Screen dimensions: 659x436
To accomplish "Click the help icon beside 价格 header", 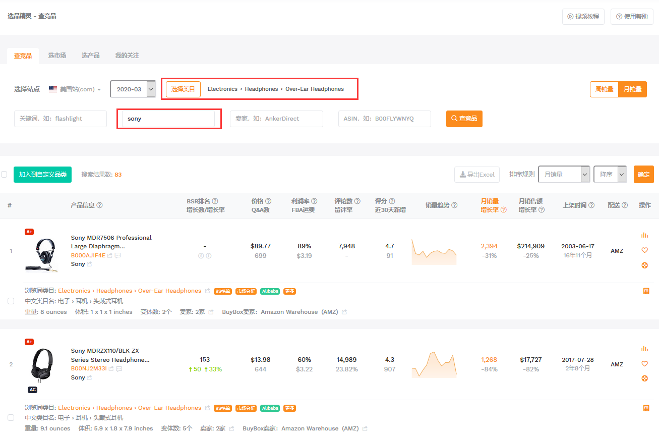I will click(268, 201).
